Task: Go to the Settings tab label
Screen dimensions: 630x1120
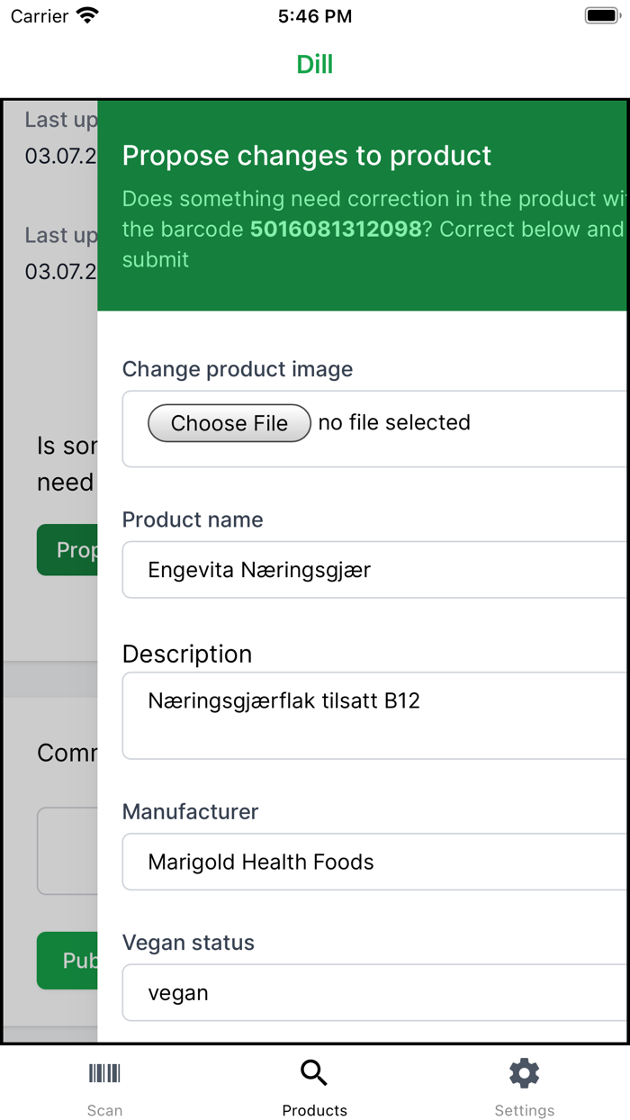Action: pos(524,1110)
